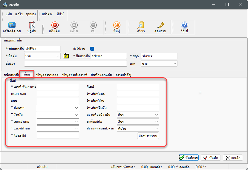Click the บันทึก save button with red check
248x170 pixels.
[210, 158]
